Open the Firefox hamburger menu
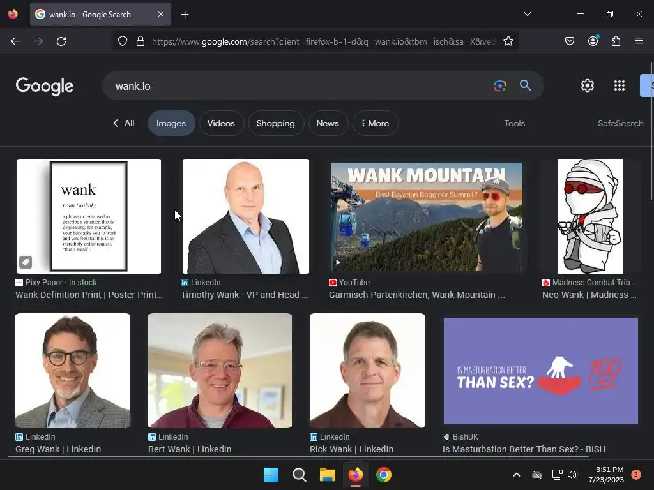Screen dimensions: 654x490 [x=639, y=41]
